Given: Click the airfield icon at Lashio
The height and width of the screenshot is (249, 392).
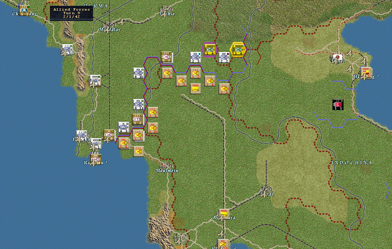Looking at the screenshot, I should pos(165,15).
